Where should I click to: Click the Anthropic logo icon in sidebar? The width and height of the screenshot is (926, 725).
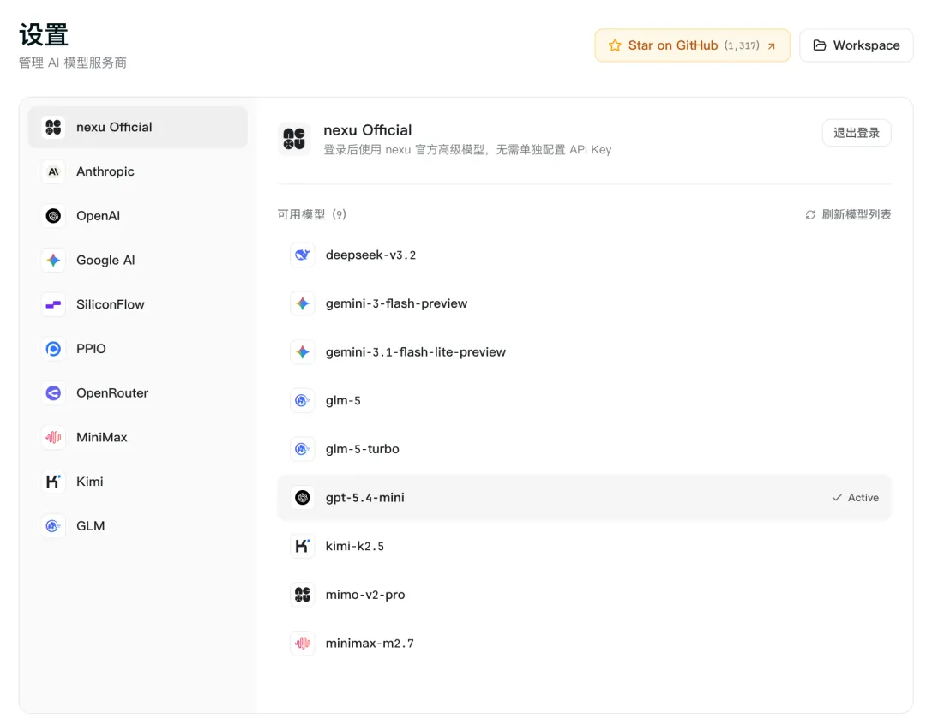[x=53, y=171]
